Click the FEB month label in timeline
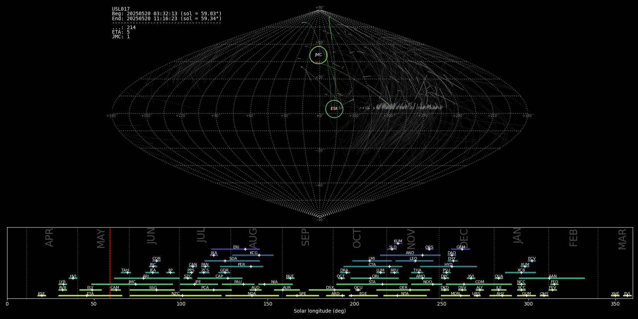 click(573, 237)
